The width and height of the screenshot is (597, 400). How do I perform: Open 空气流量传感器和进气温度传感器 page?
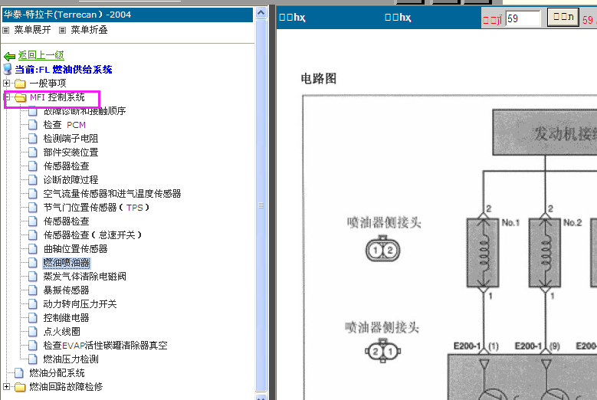click(112, 193)
